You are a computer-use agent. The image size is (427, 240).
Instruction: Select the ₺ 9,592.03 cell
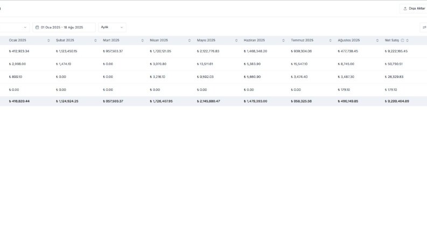[205, 77]
